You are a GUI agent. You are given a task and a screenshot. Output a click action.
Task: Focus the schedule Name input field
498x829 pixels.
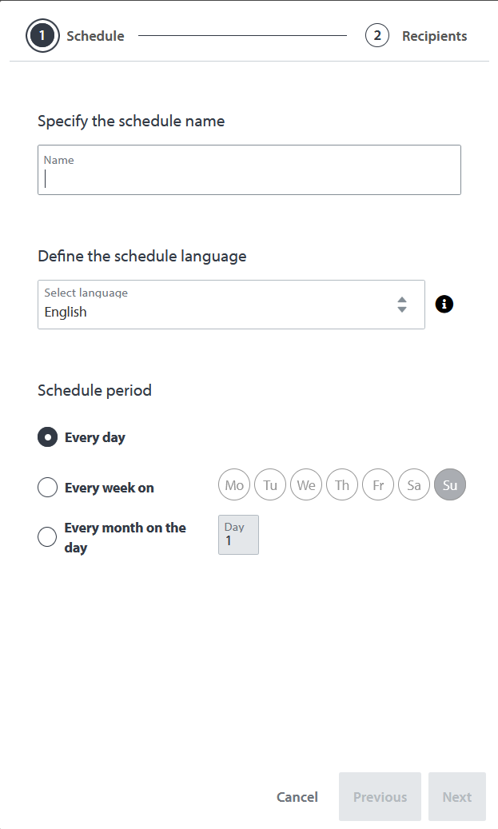pyautogui.click(x=249, y=170)
